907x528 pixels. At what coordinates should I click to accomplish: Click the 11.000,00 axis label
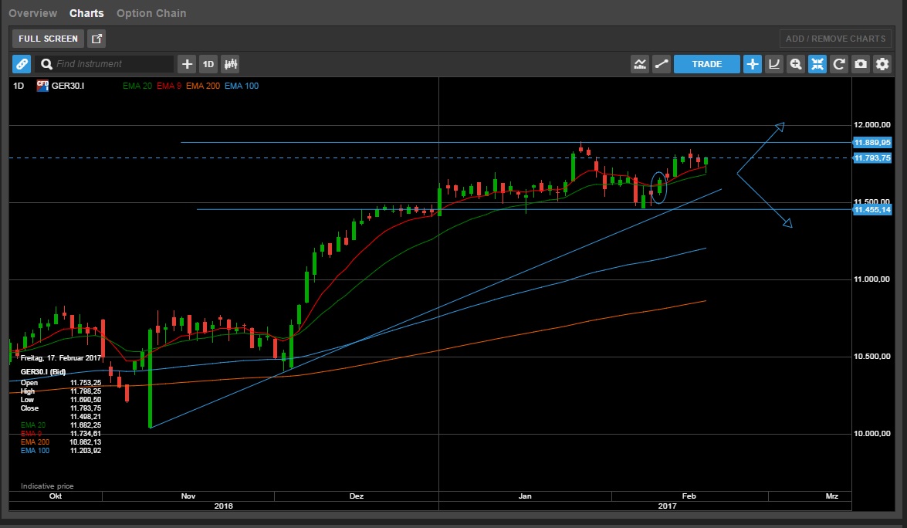(871, 279)
